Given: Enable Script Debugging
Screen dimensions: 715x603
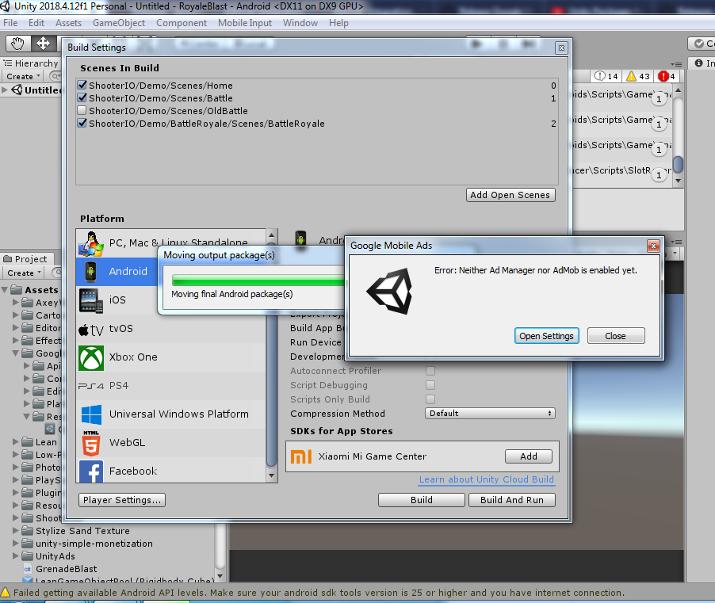Looking at the screenshot, I should pyautogui.click(x=430, y=385).
